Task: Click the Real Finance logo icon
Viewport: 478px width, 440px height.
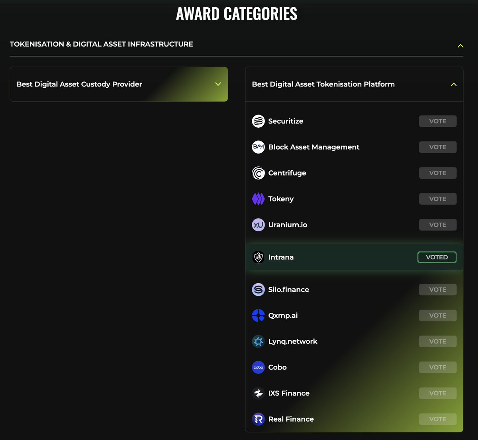Action: click(x=259, y=419)
